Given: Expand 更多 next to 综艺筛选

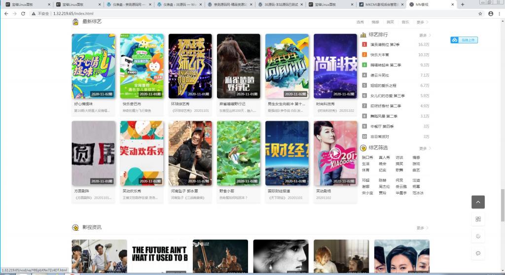Looking at the screenshot, I should [x=424, y=148].
